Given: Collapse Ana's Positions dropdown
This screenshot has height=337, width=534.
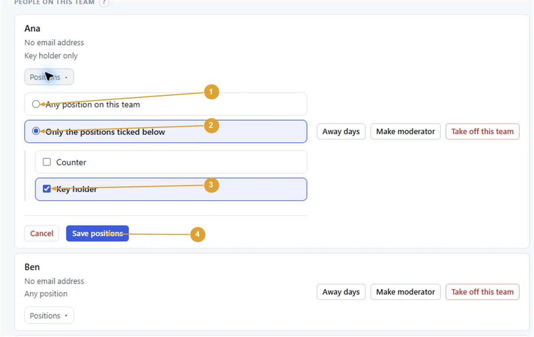Looking at the screenshot, I should point(49,77).
